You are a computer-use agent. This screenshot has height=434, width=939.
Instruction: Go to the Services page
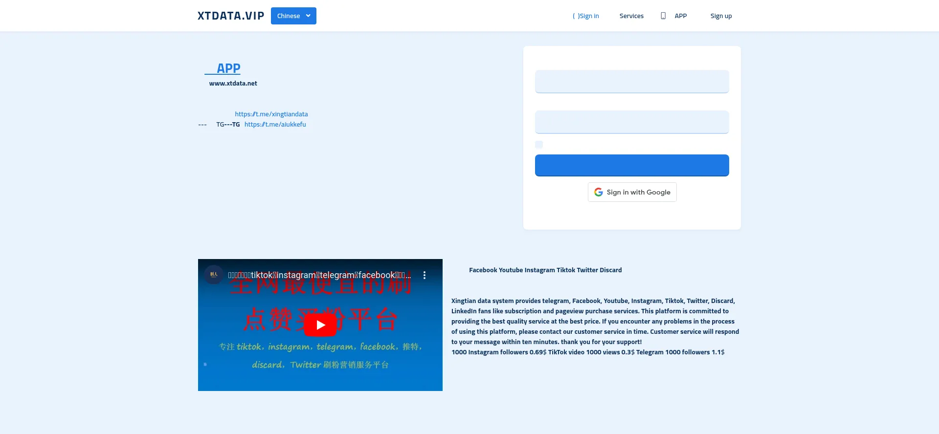coord(631,16)
